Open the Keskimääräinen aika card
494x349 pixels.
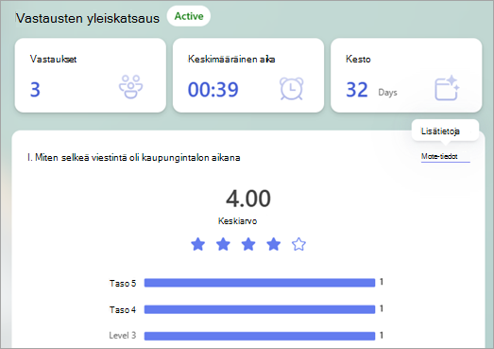pyautogui.click(x=248, y=76)
